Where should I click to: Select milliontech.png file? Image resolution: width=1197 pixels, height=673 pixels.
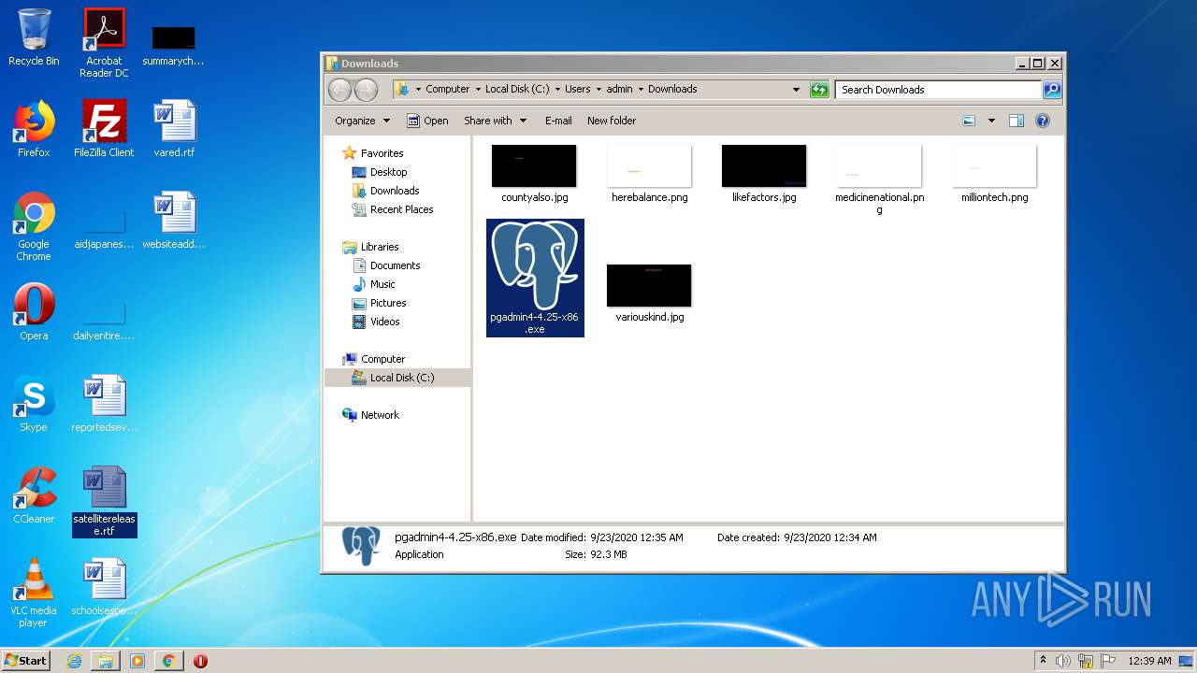994,174
